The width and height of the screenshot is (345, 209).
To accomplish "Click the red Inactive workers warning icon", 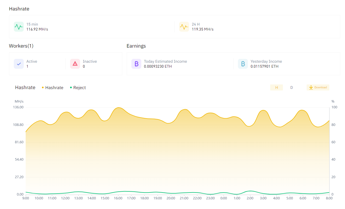I will [75, 64].
